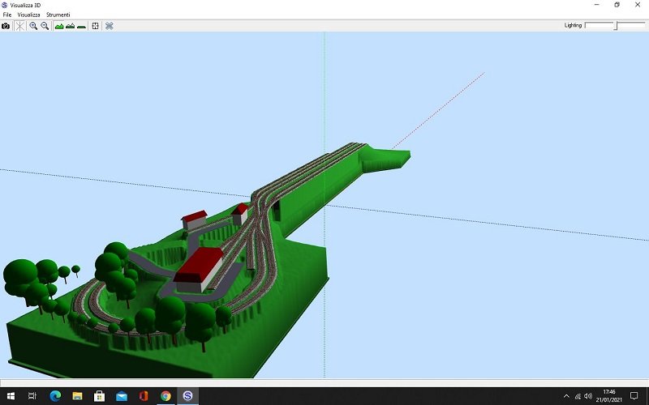Image resolution: width=649 pixels, height=405 pixels.
Task: Select the full terrain relief icon
Action: pyautogui.click(x=59, y=26)
